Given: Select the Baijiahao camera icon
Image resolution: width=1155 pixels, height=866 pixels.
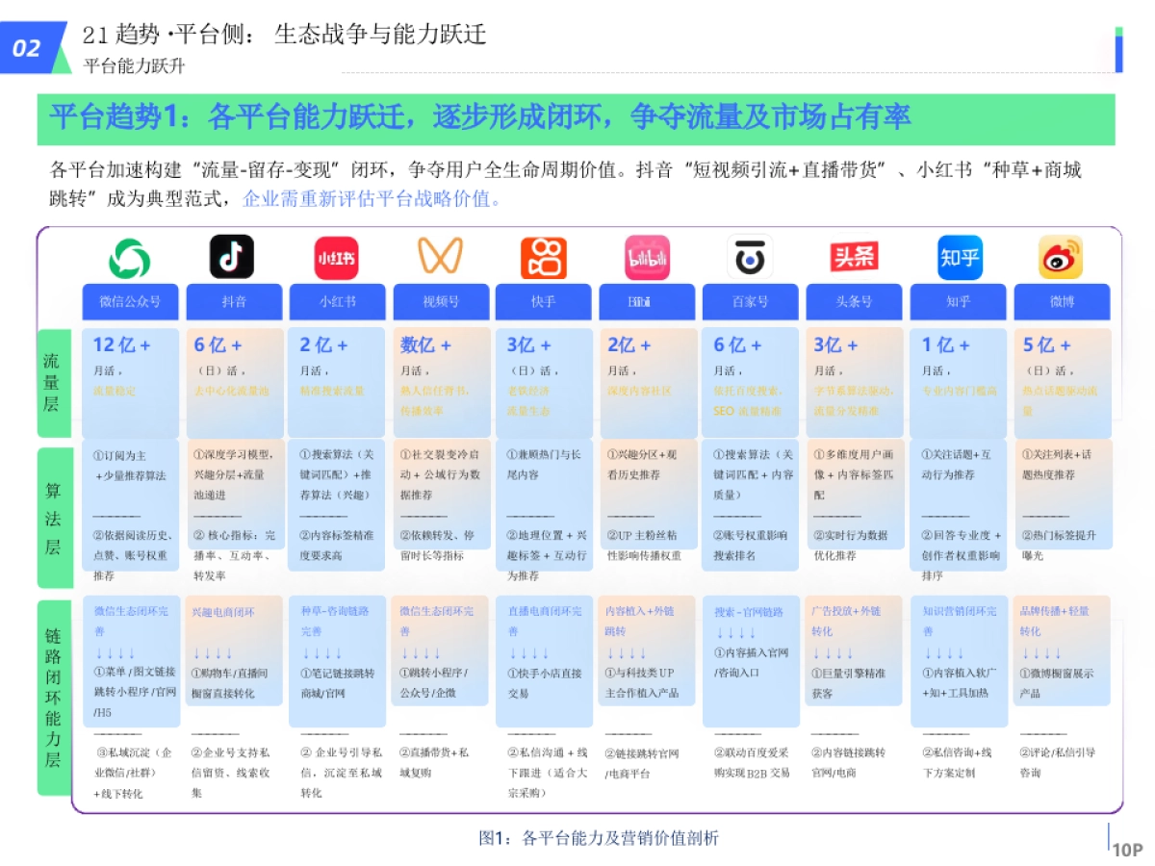Looking at the screenshot, I should [750, 256].
